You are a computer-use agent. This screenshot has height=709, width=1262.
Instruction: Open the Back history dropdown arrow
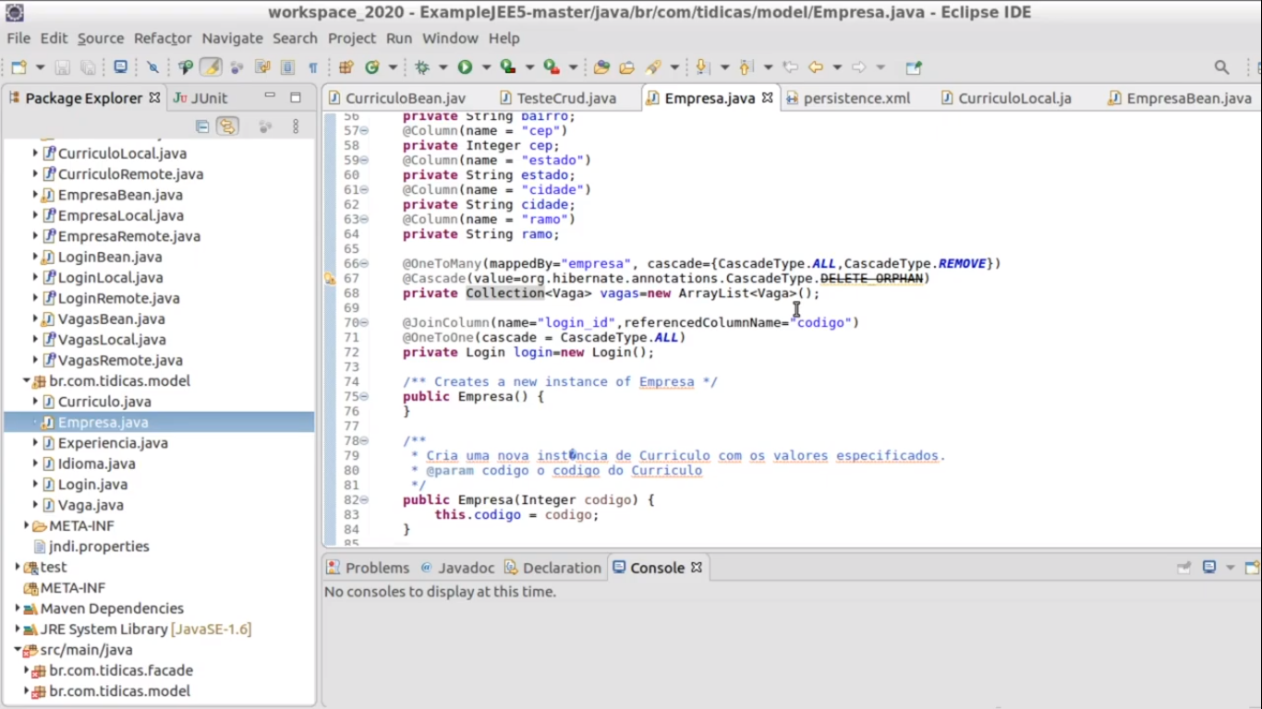[x=837, y=67]
